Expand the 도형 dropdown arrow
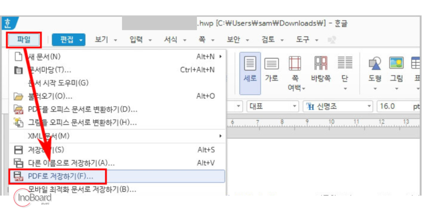Viewport: 422px width, 211px height. pos(375,89)
